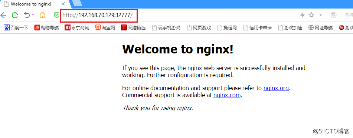Click the Welcome to nginx! heading
The height and width of the screenshot is (138, 353).
tap(178, 49)
